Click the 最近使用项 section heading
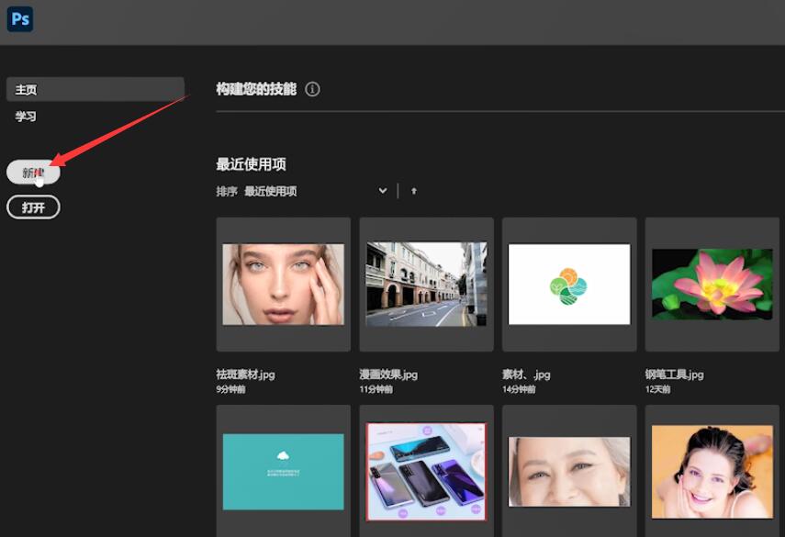Viewport: 785px width, 537px height. [251, 164]
